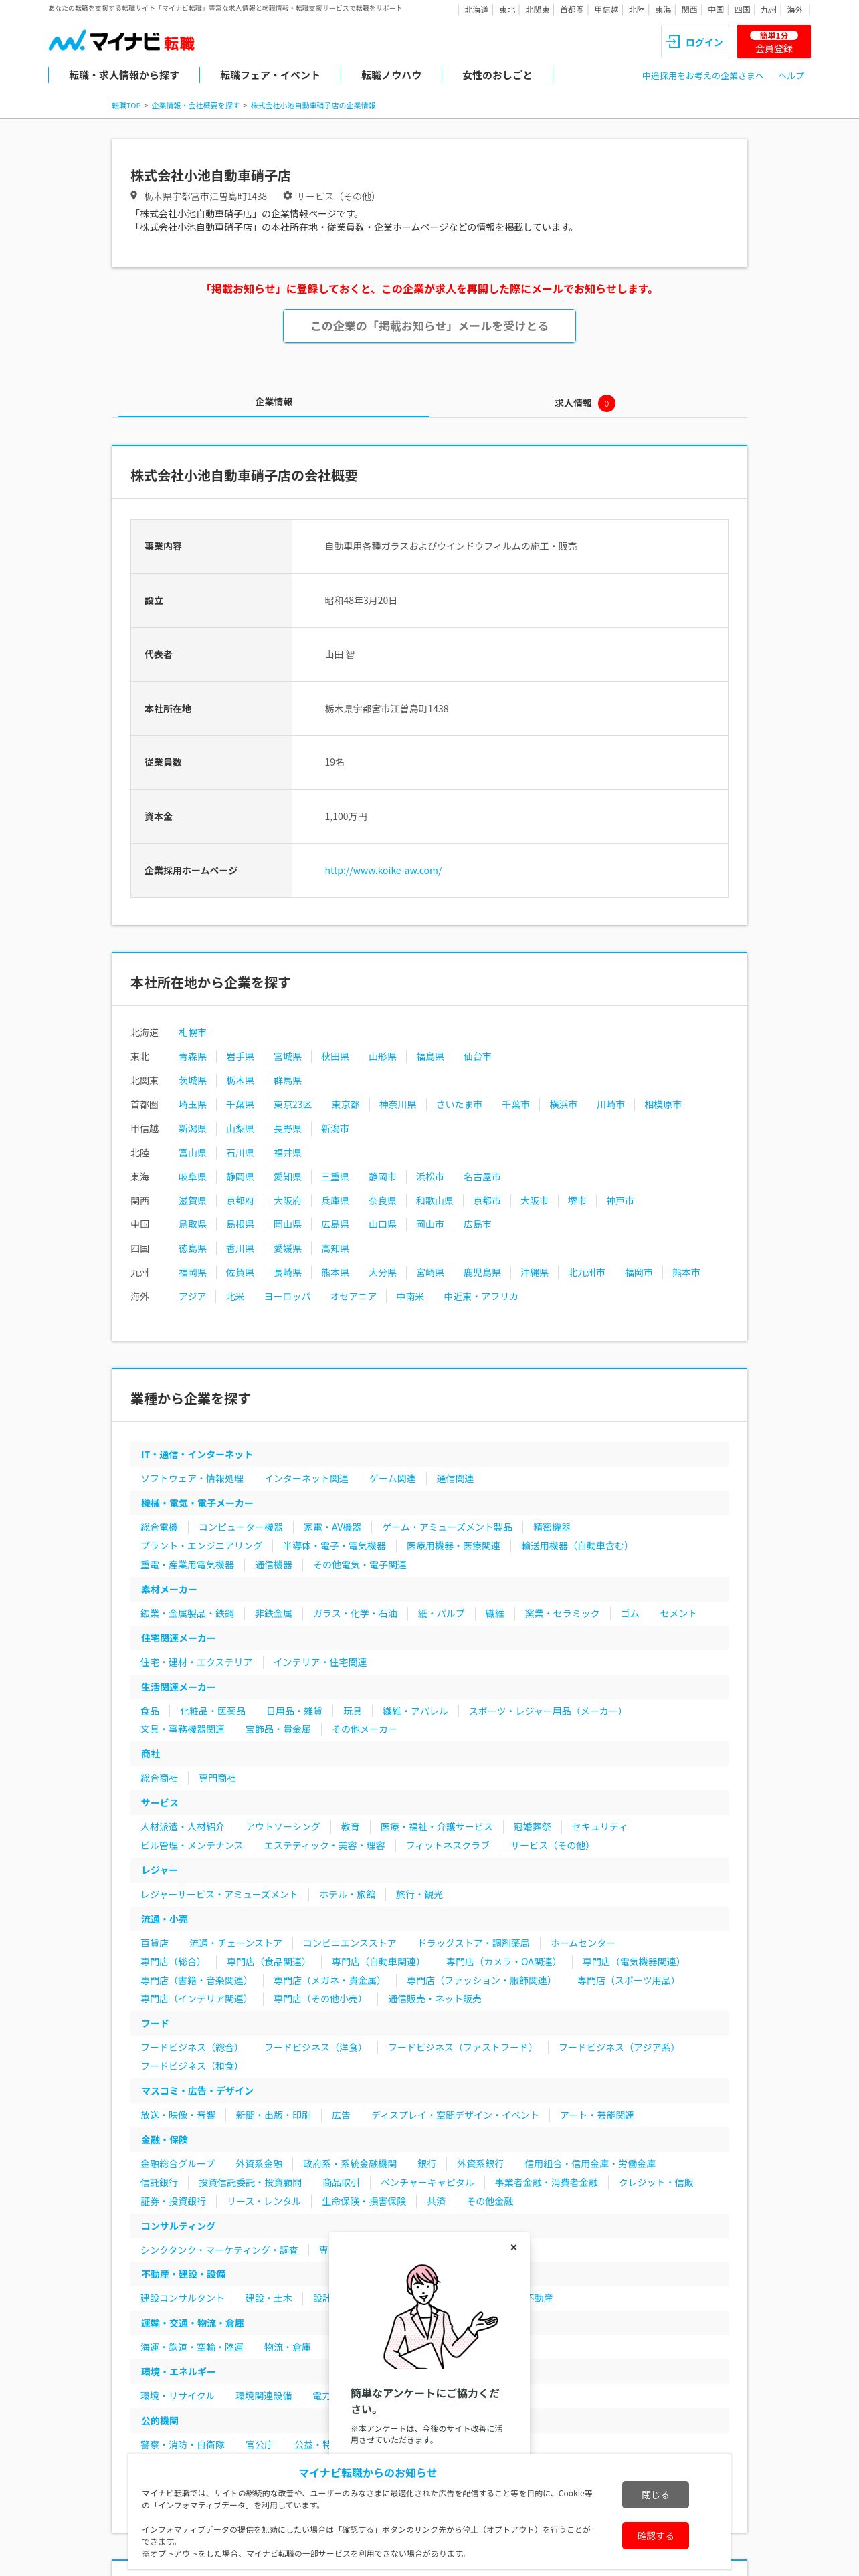Switch to the 企業情報 tab
The height and width of the screenshot is (2576, 859).
coord(274,402)
